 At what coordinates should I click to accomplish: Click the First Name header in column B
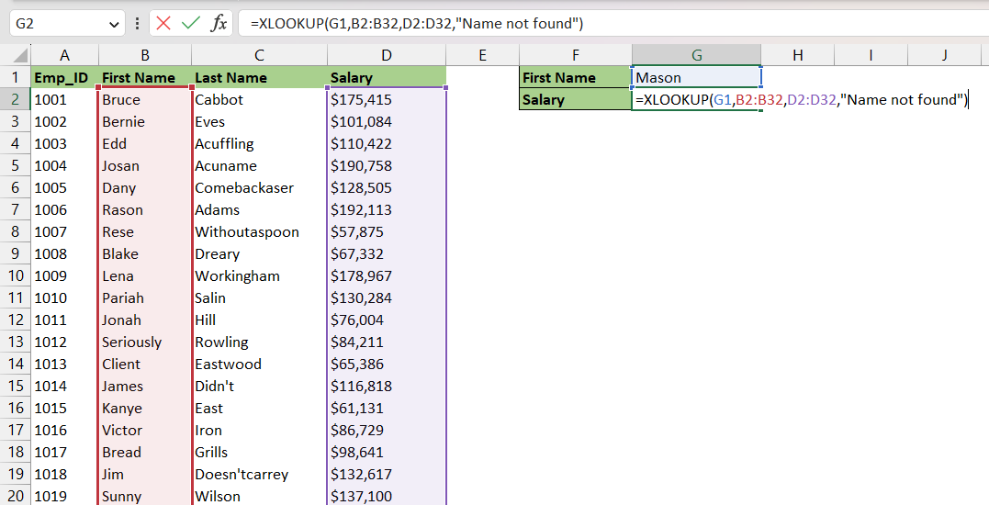coord(145,77)
